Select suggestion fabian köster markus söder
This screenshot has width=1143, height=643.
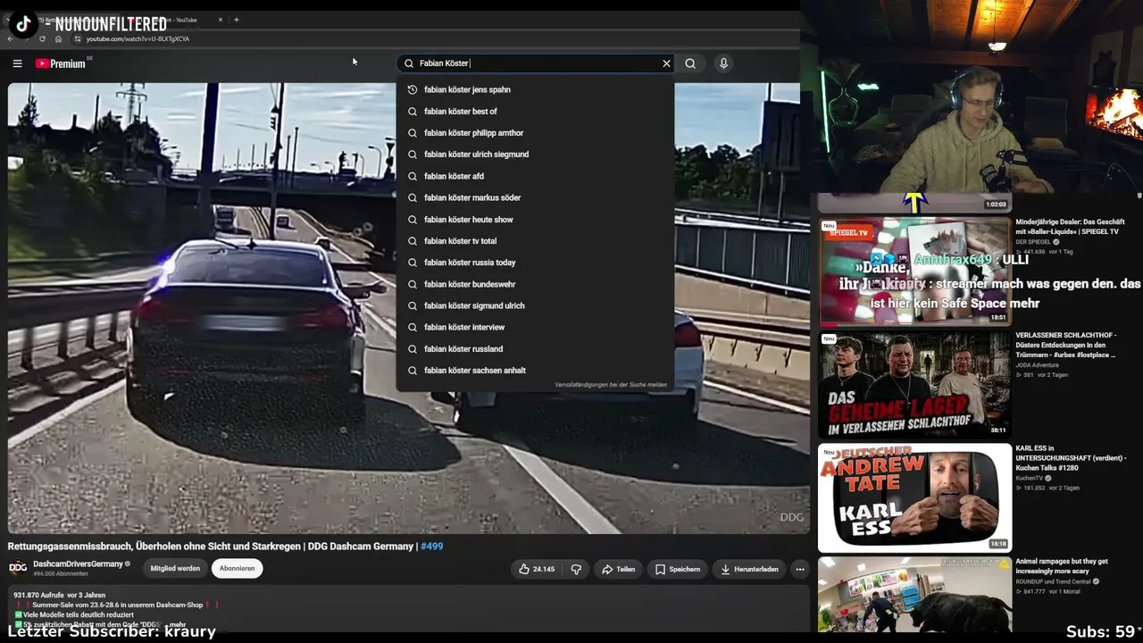[536, 197]
